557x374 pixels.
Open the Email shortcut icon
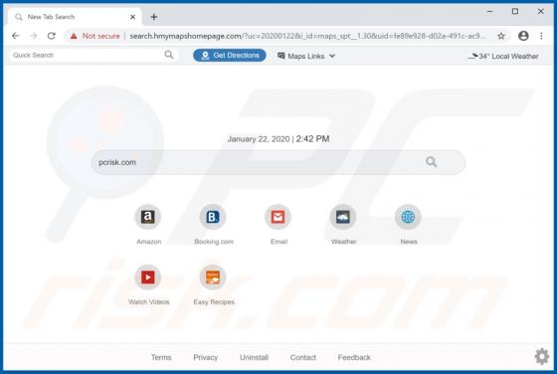coord(278,217)
